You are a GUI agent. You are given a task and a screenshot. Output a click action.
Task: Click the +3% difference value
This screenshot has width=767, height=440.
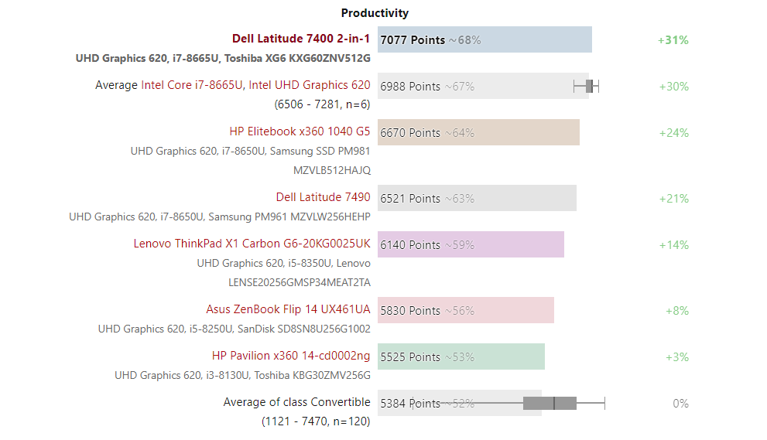click(x=677, y=357)
